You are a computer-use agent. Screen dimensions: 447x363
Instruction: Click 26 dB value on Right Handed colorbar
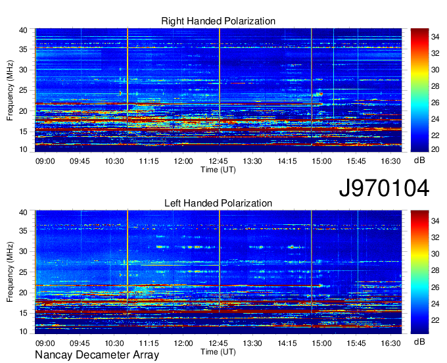[435, 103]
